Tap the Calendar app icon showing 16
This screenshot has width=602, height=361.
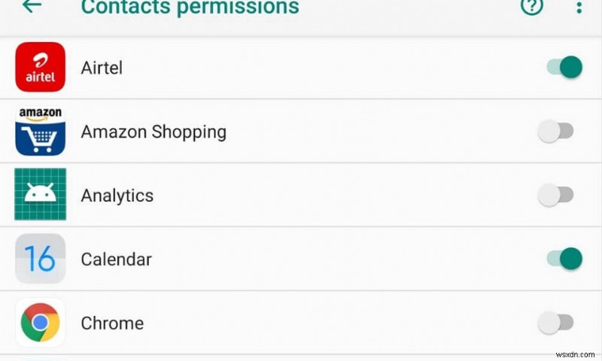[41, 259]
